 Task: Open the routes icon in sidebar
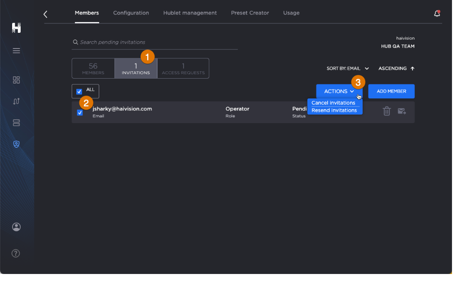click(16, 101)
